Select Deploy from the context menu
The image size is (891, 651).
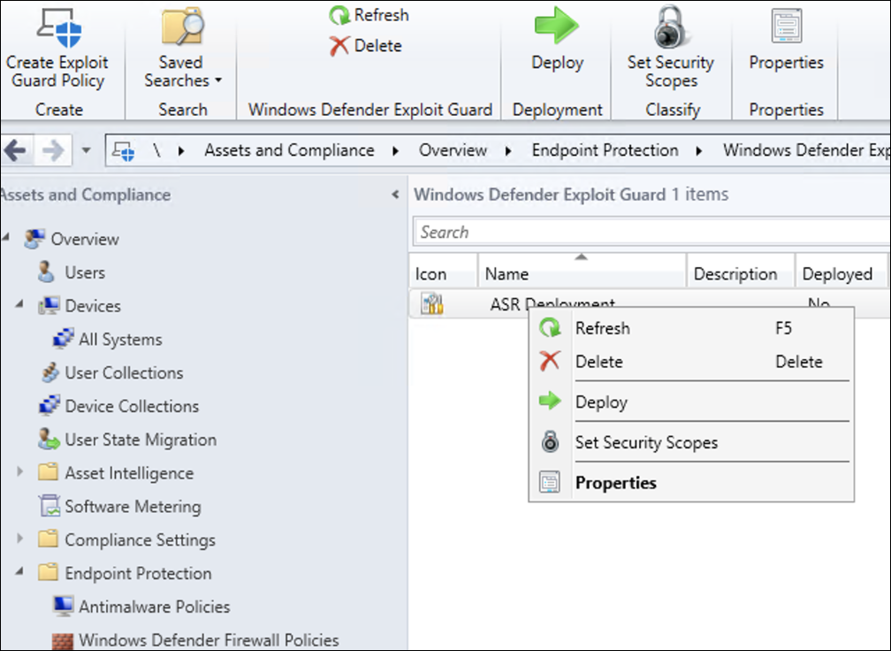point(601,402)
